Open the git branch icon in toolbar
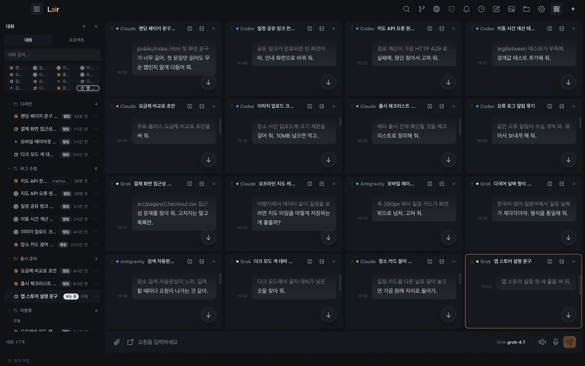Screen dimensions: 585x366 tap(421, 9)
